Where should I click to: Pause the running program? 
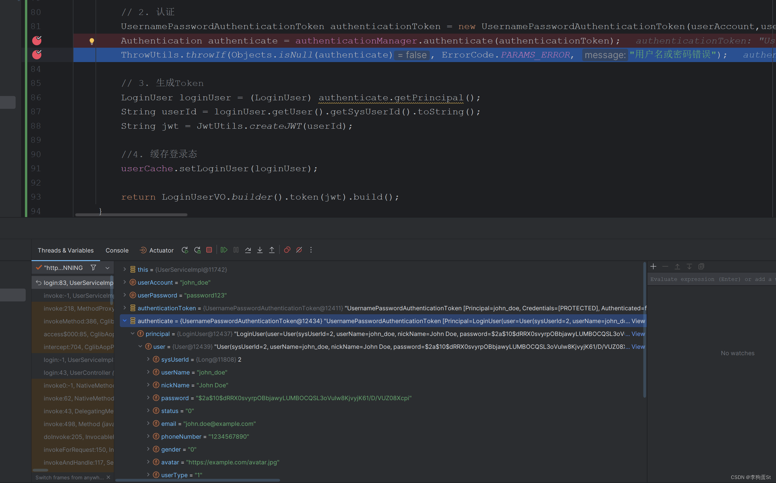pyautogui.click(x=236, y=250)
